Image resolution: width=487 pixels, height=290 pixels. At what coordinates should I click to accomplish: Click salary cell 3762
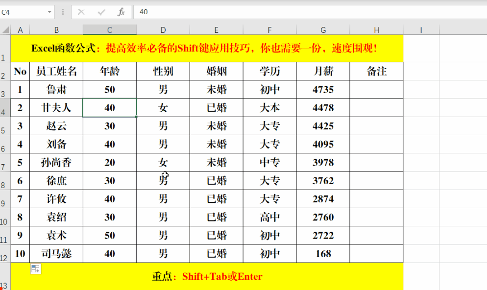323,181
